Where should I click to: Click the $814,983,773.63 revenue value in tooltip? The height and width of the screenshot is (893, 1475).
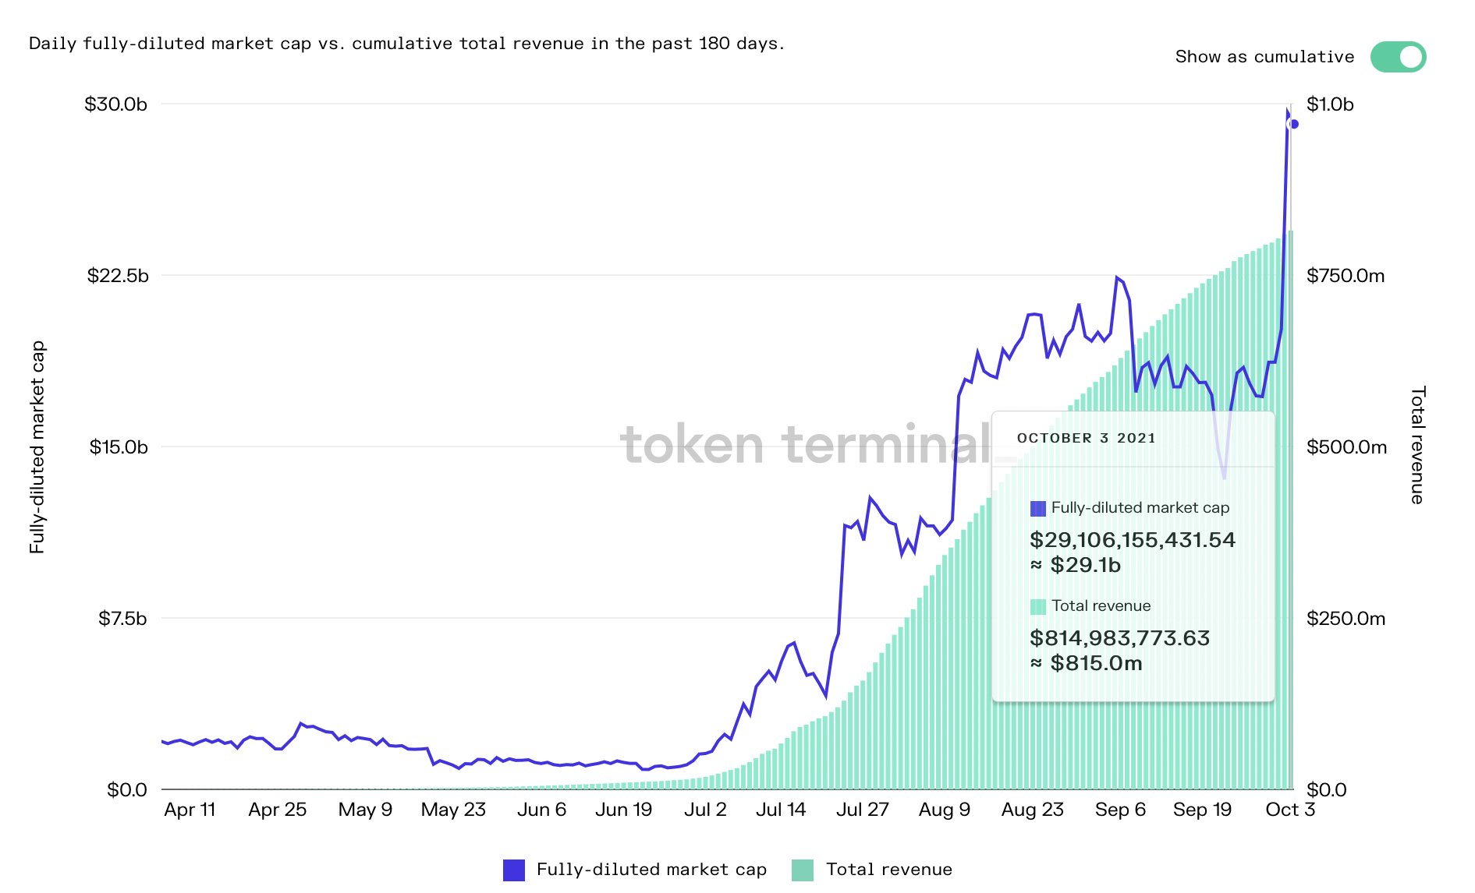(x=1119, y=638)
